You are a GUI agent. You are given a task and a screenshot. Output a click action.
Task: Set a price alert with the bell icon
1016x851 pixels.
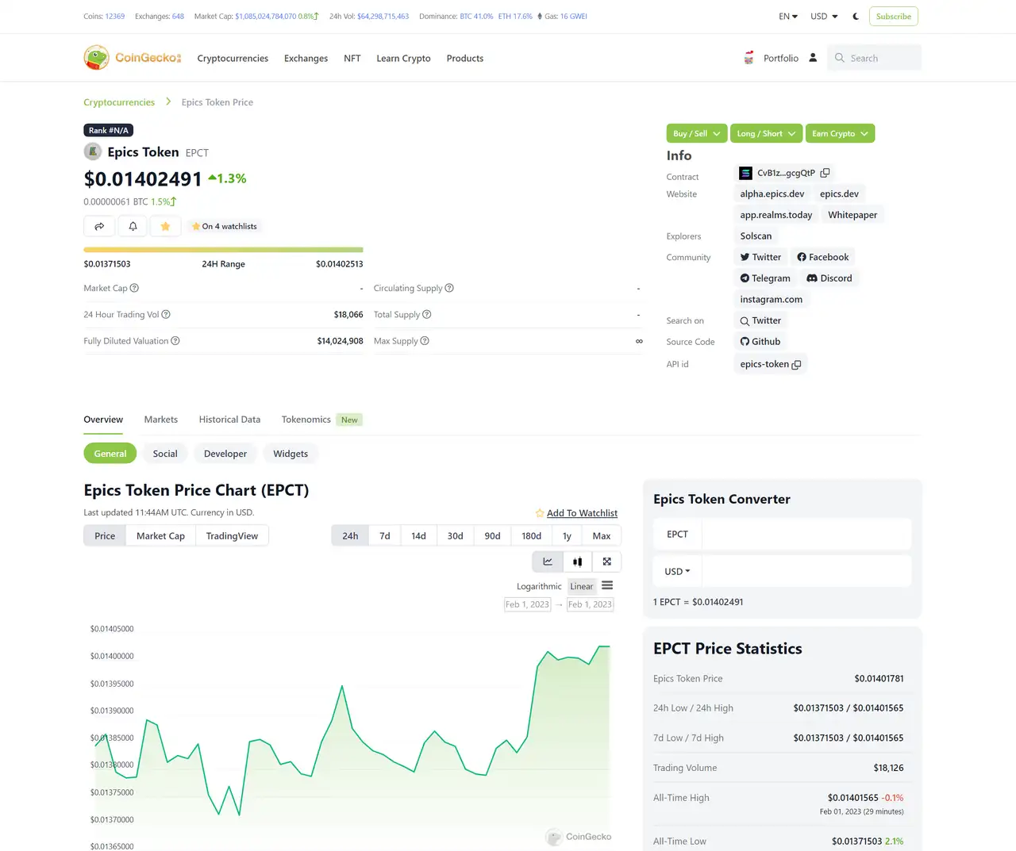(x=132, y=225)
